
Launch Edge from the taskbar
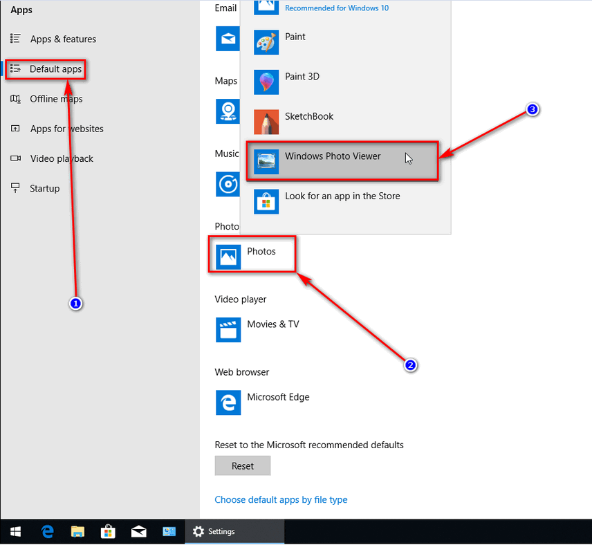pos(47,532)
